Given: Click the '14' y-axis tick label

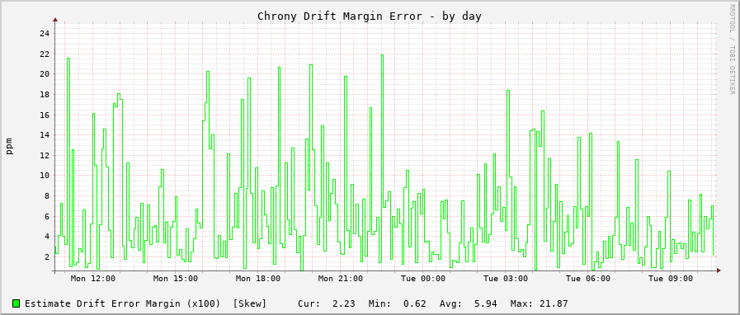Looking at the screenshot, I should 45,135.
